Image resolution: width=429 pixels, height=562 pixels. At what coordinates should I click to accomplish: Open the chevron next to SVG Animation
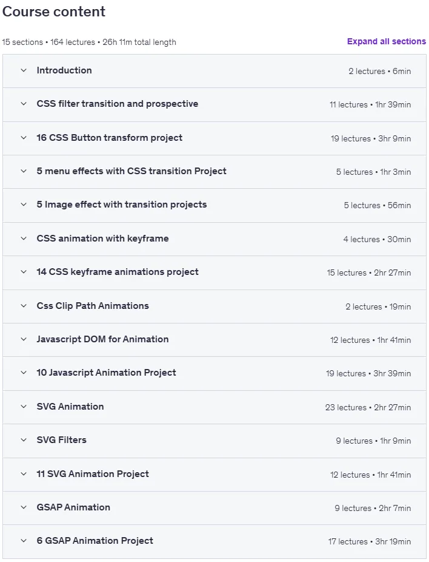[24, 407]
